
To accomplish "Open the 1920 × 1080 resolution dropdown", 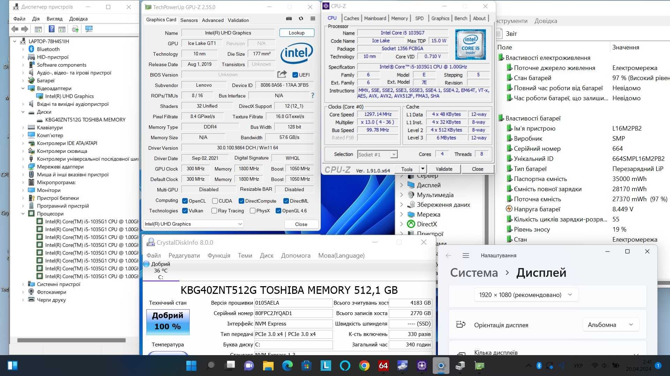I will (x=526, y=295).
